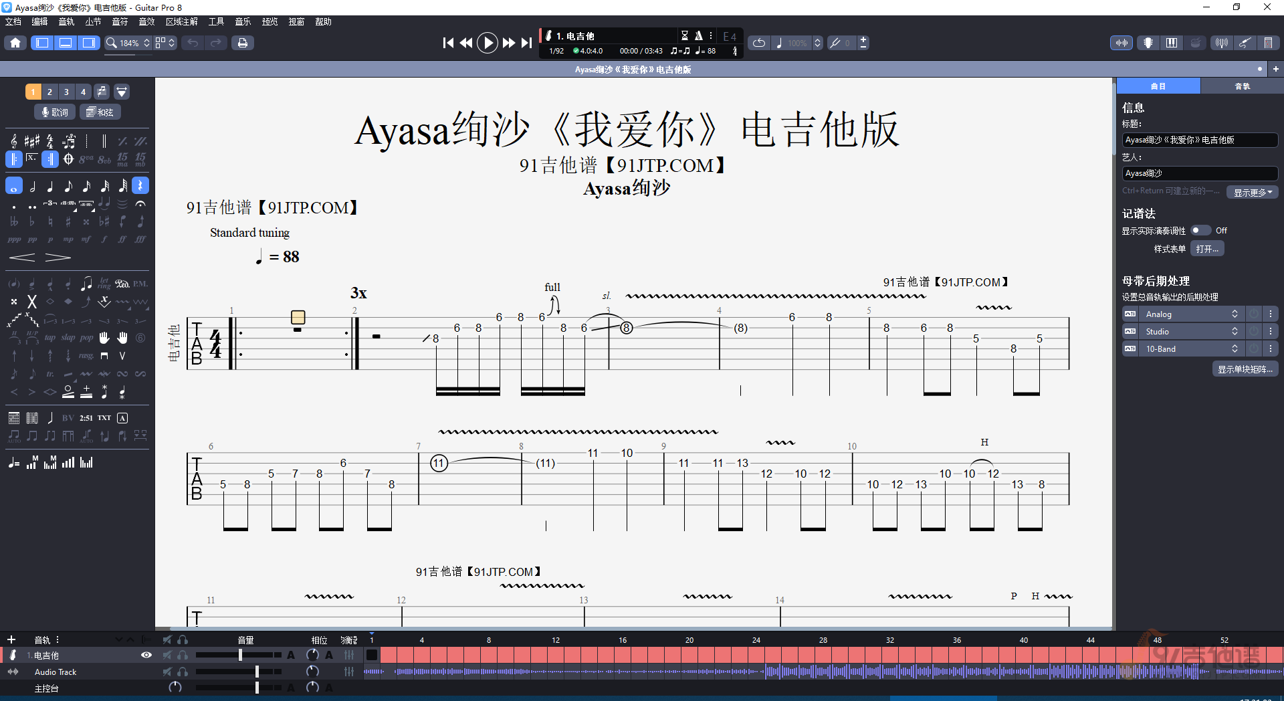Open the home screen icon
The width and height of the screenshot is (1284, 701).
tap(15, 43)
